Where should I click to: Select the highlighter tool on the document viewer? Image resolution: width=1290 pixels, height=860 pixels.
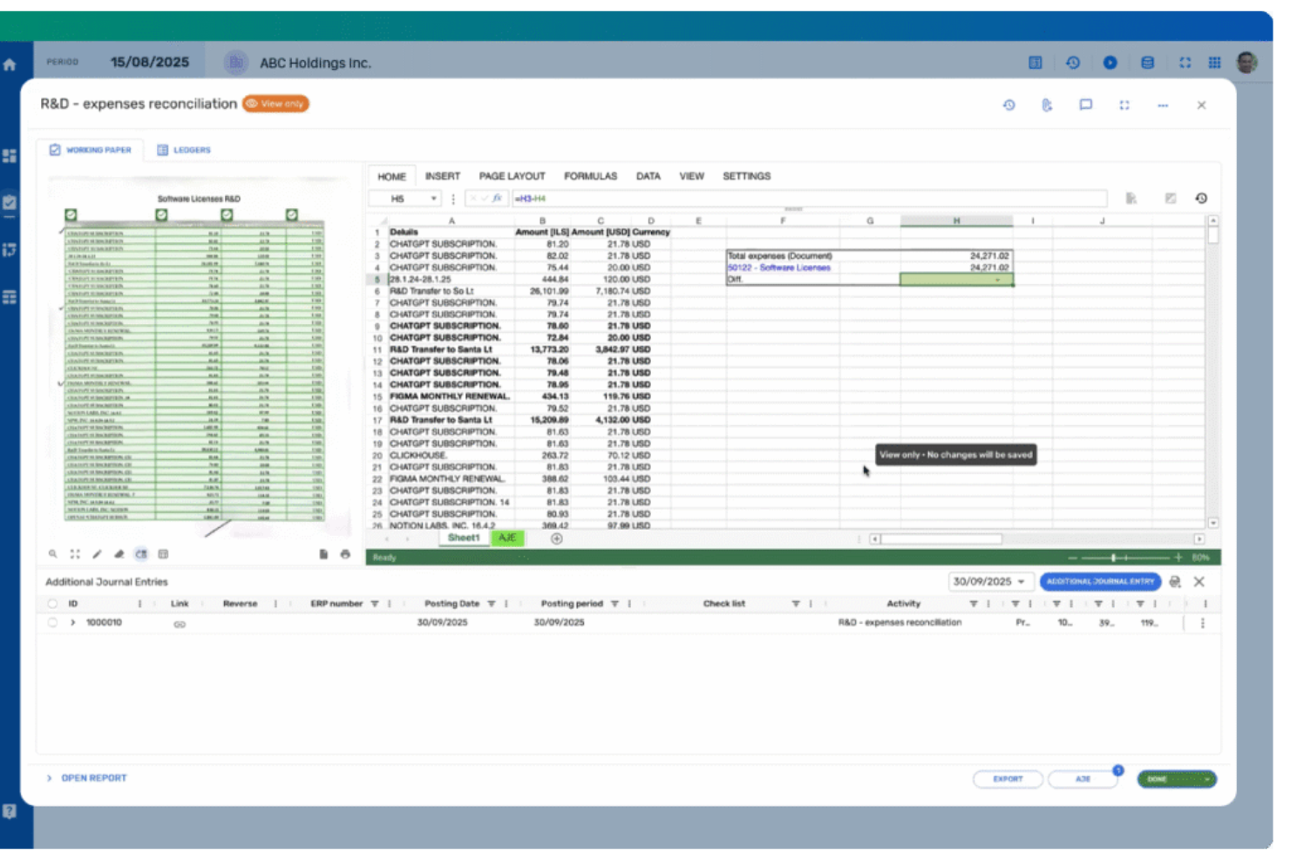coord(119,554)
